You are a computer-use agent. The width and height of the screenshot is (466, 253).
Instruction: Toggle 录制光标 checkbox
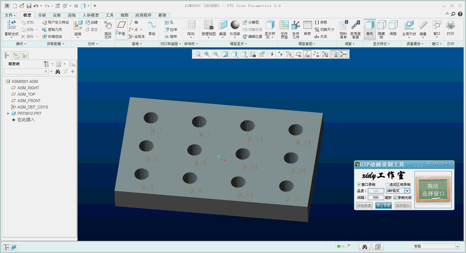pyautogui.click(x=395, y=198)
